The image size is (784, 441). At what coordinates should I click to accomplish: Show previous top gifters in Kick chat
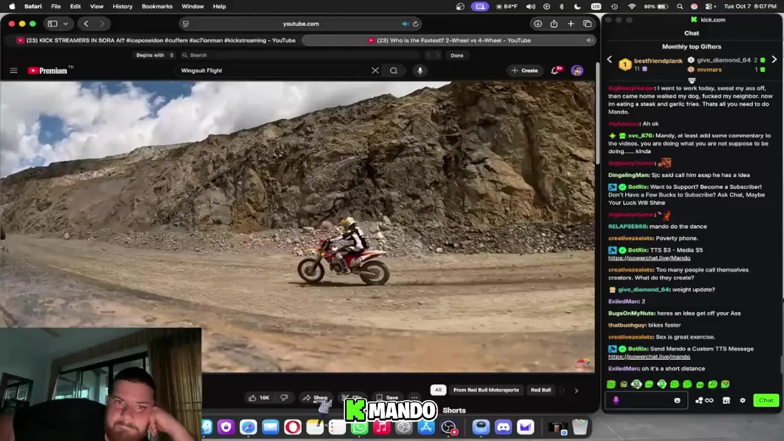click(x=609, y=60)
